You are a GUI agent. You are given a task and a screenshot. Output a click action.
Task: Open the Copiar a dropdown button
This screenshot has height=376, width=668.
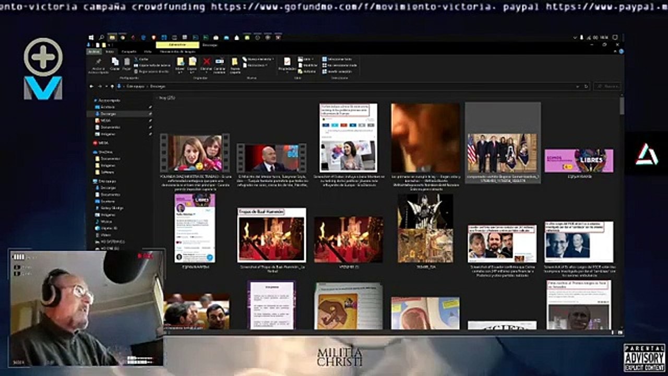pyautogui.click(x=193, y=65)
